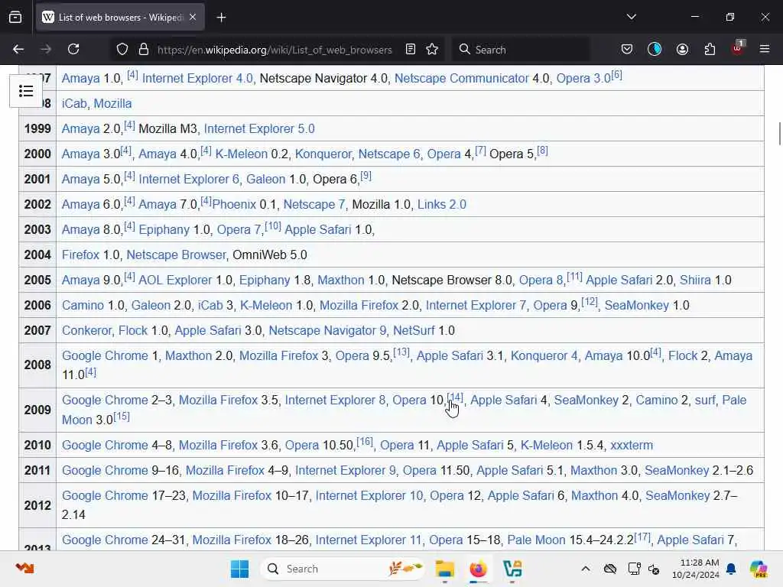Viewport: 783px width, 587px height.
Task: Open Konqueror link in 2000 row
Action: point(323,154)
